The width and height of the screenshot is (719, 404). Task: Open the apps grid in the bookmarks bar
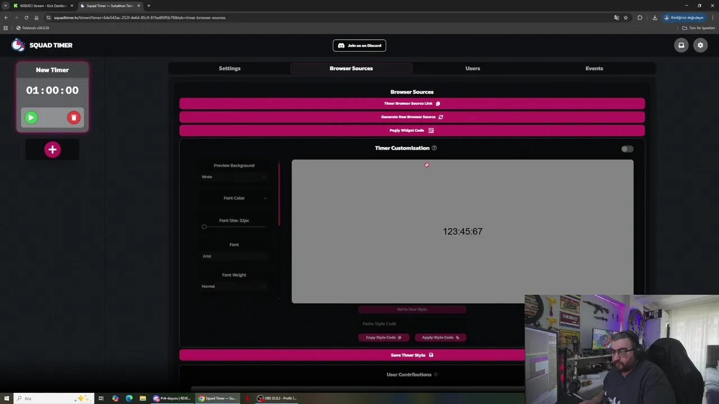coord(6,28)
